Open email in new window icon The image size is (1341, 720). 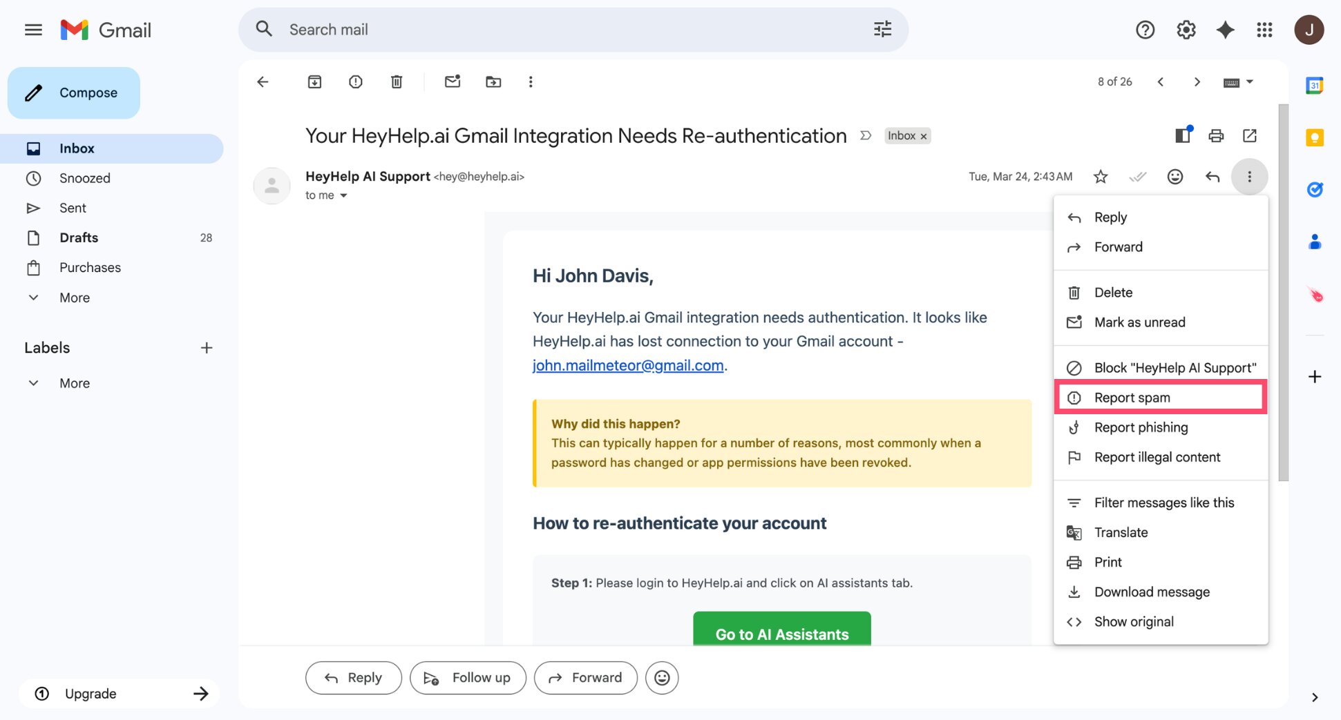[1250, 136]
